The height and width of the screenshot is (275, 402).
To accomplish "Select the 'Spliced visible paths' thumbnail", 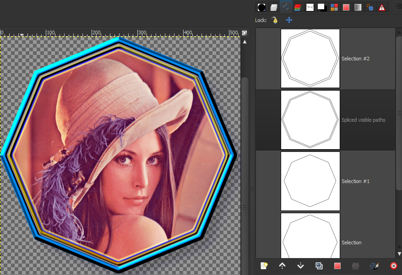I will point(310,120).
